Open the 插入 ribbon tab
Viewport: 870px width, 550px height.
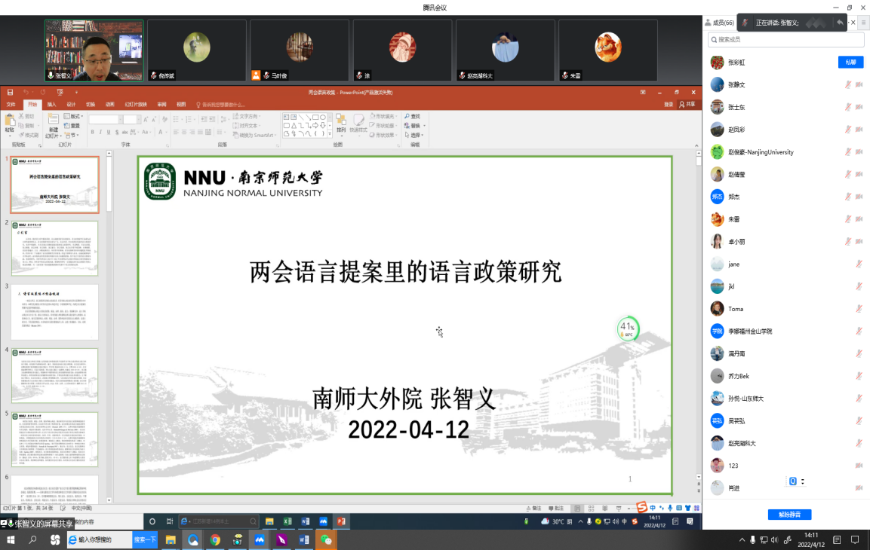pyautogui.click(x=51, y=105)
